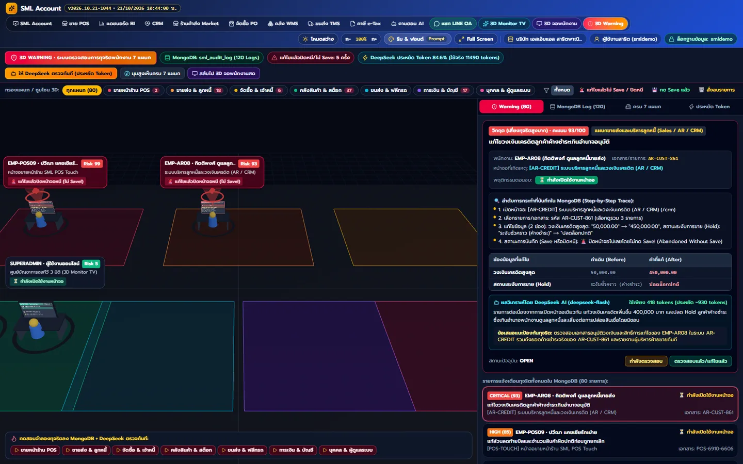Open แชท LINE OA chat

pyautogui.click(x=453, y=24)
